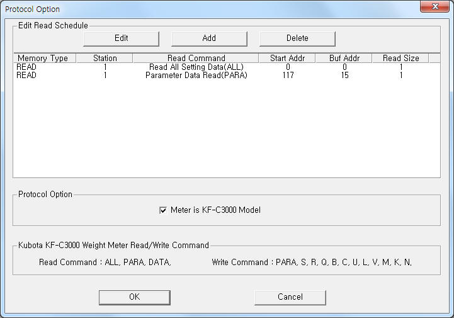Select the Read All Setting Data row
Viewport: 454px width, 318px height.
[196, 67]
